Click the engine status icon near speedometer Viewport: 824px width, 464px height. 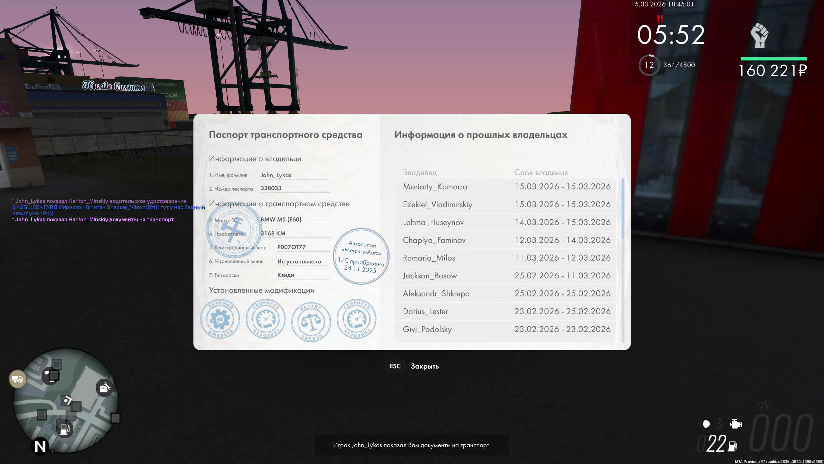(735, 424)
